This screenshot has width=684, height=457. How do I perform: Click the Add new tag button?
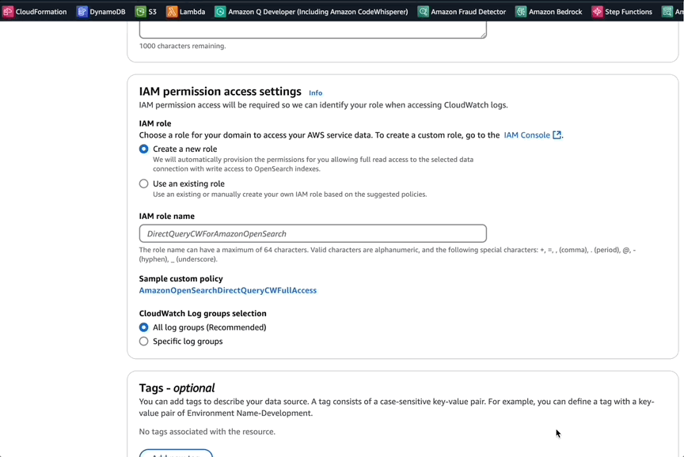[x=176, y=453]
